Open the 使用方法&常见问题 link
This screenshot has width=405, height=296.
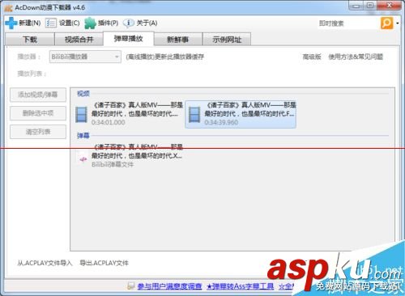(356, 57)
